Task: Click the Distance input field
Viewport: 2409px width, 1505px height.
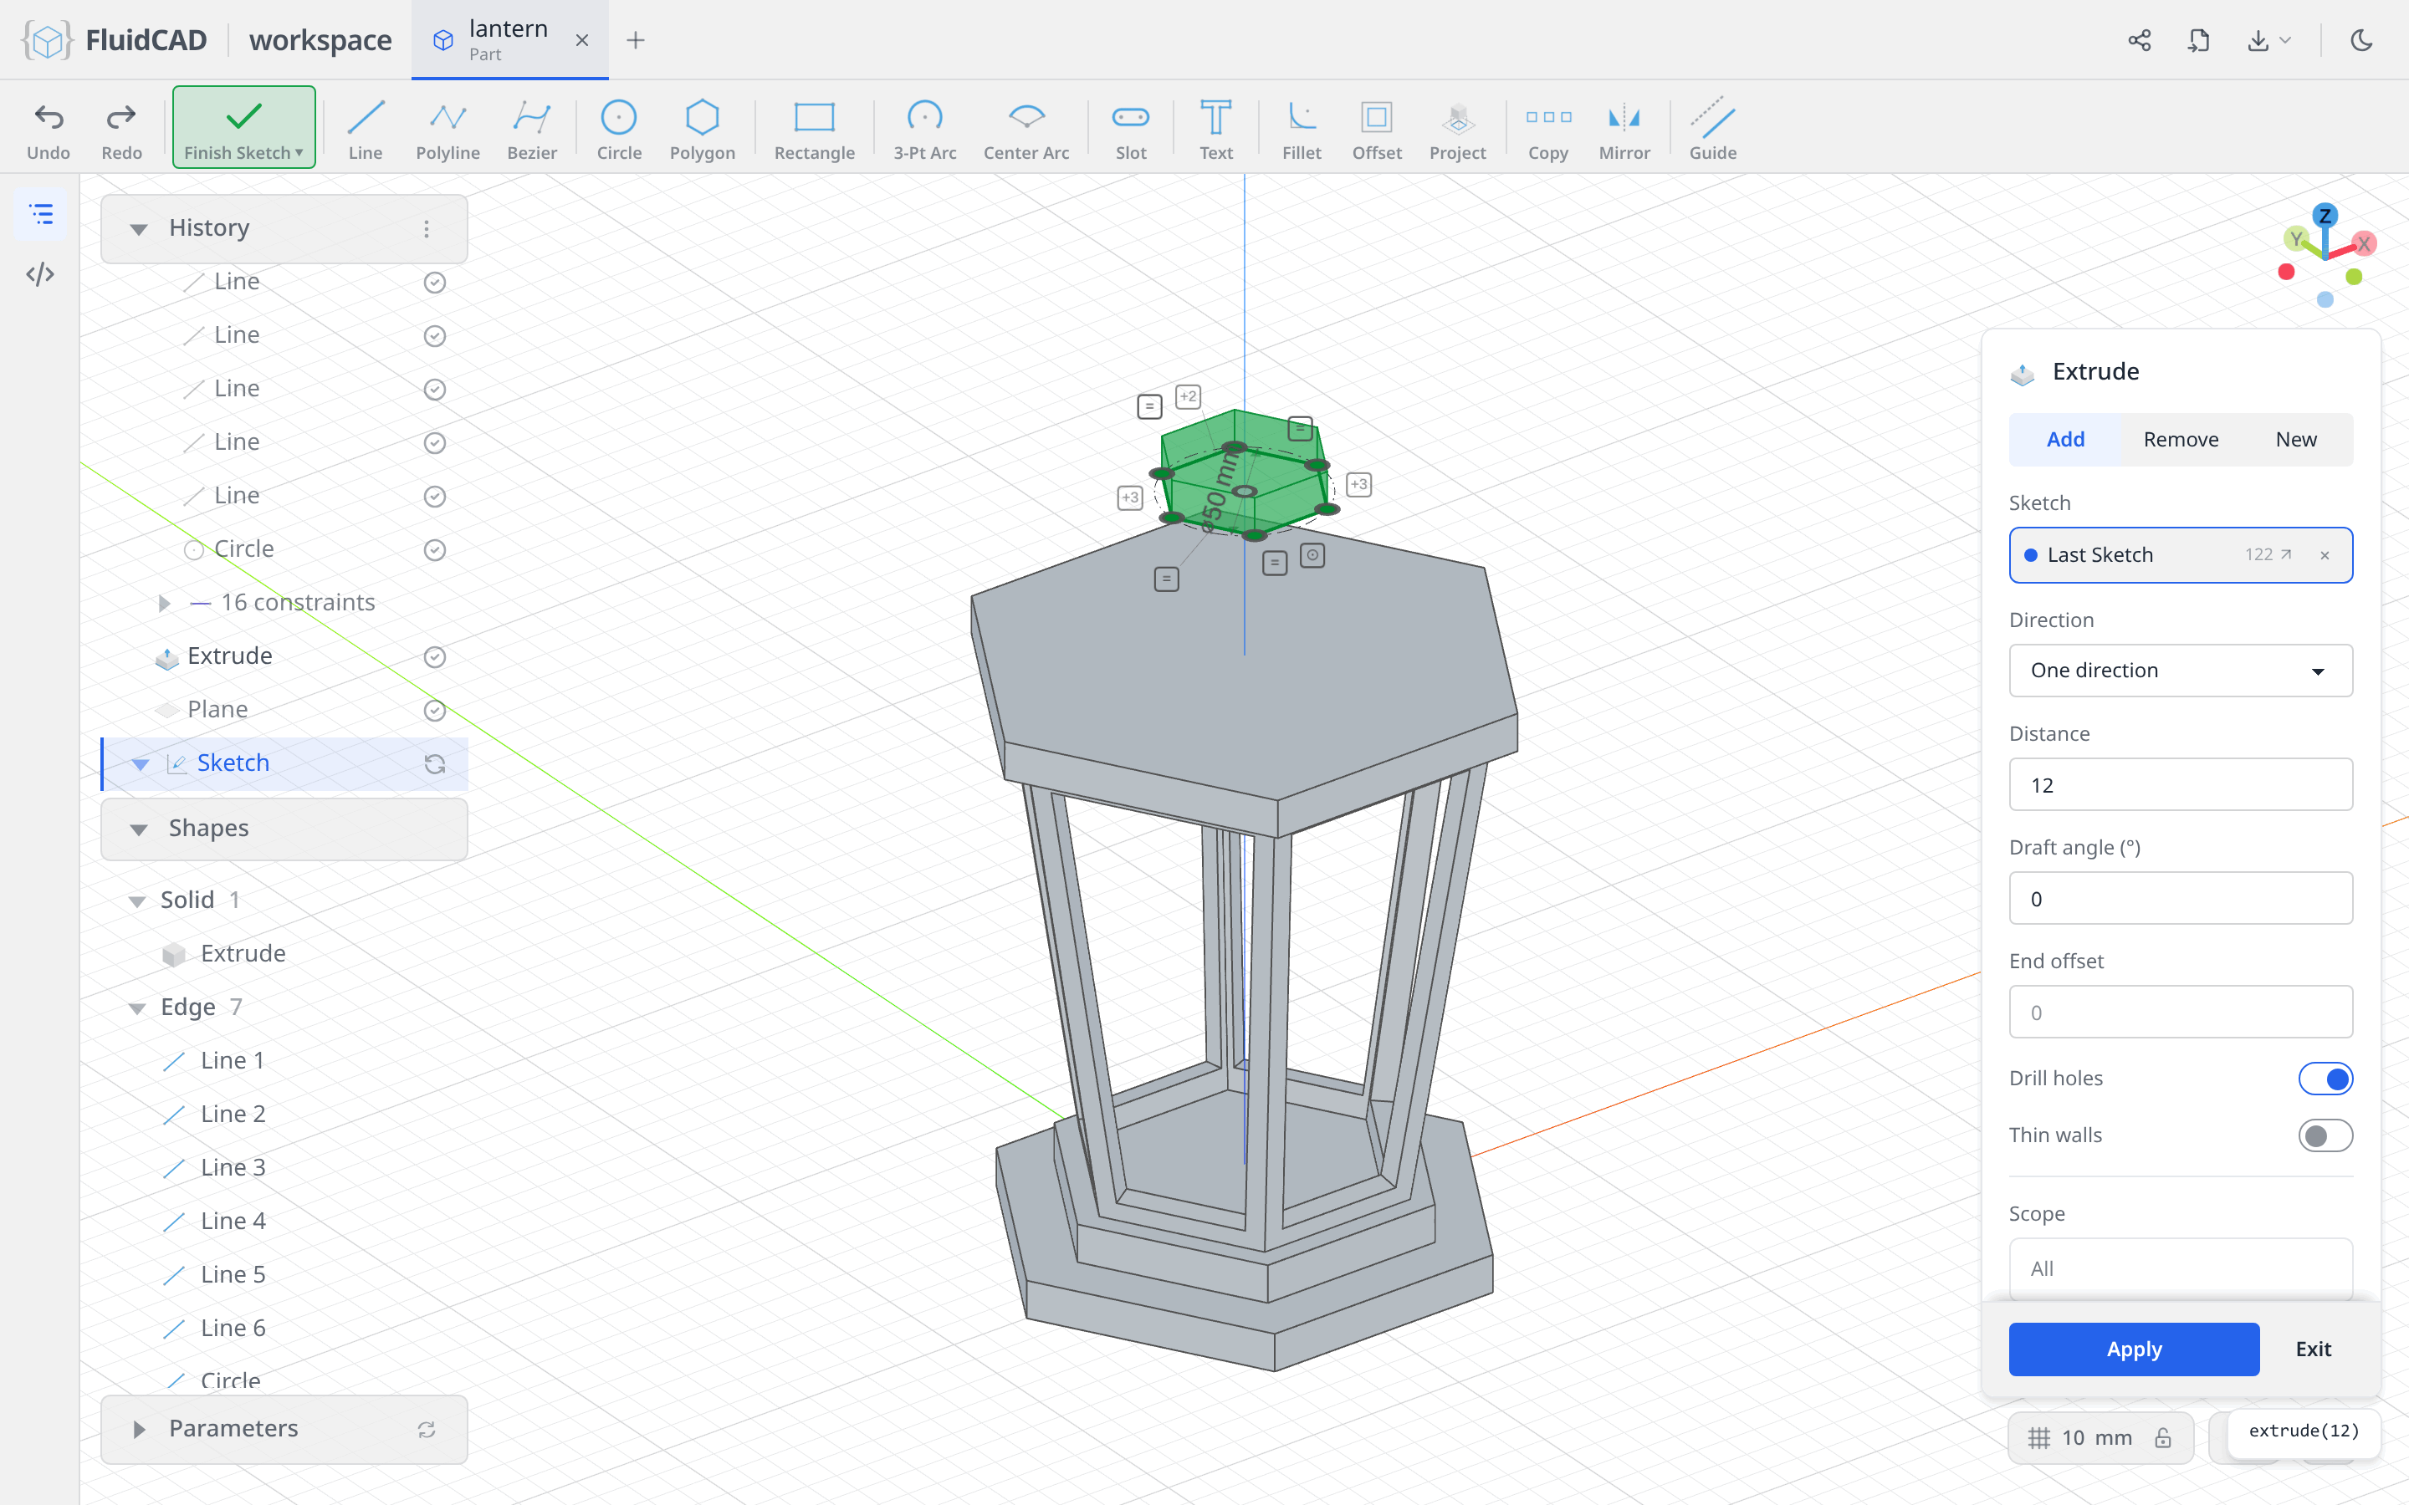Action: pos(2180,784)
